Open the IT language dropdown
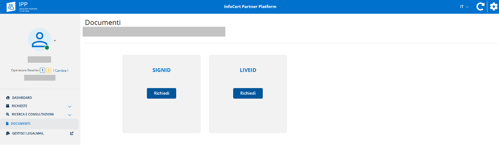The height and width of the screenshot is (145, 499). point(464,7)
